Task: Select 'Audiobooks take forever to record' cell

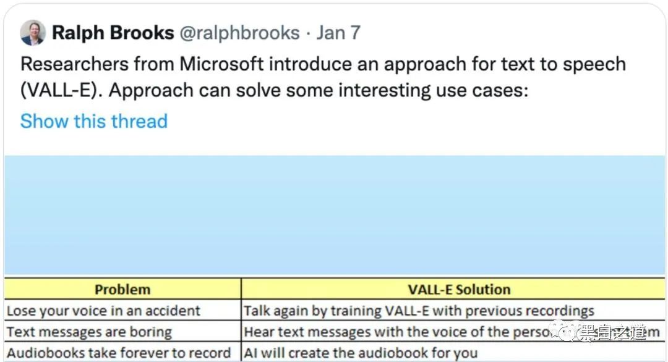Action: 122,353
